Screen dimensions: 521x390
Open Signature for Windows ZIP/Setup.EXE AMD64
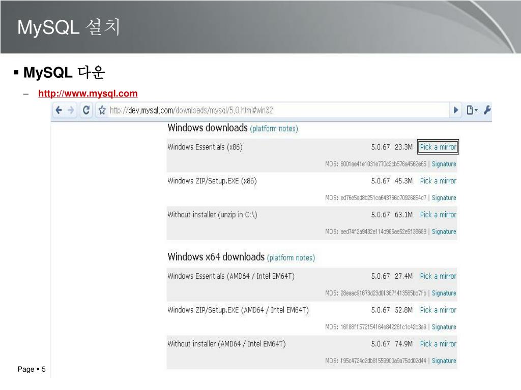(x=444, y=327)
